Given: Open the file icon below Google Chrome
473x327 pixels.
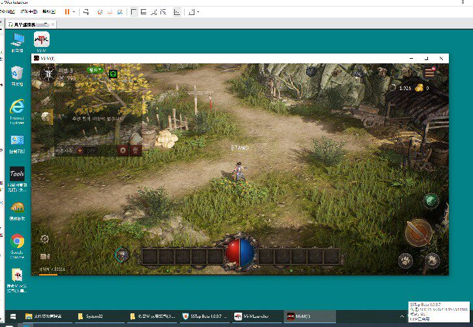Looking at the screenshot, I should [x=17, y=280].
